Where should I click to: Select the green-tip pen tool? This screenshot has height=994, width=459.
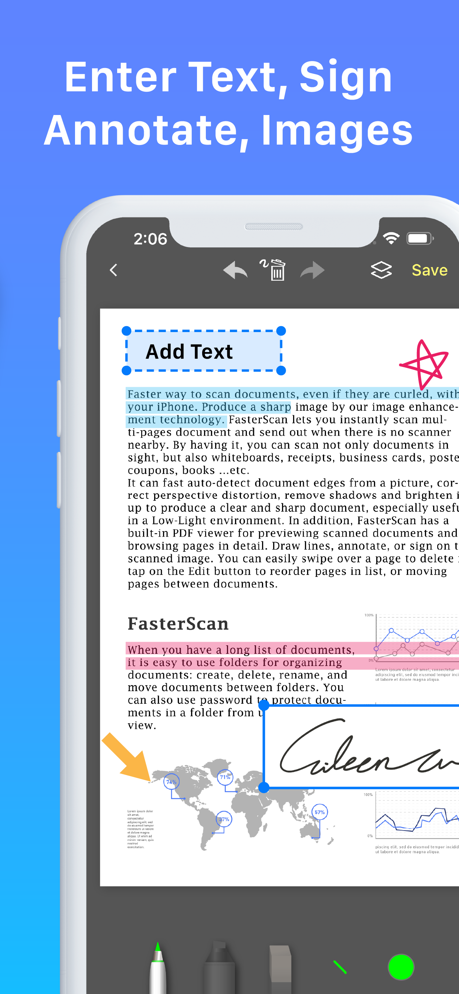coord(158,968)
